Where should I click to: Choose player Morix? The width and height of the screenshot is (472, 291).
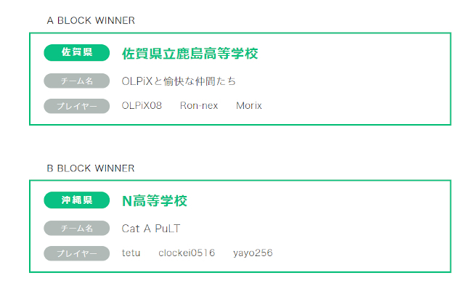click(249, 106)
